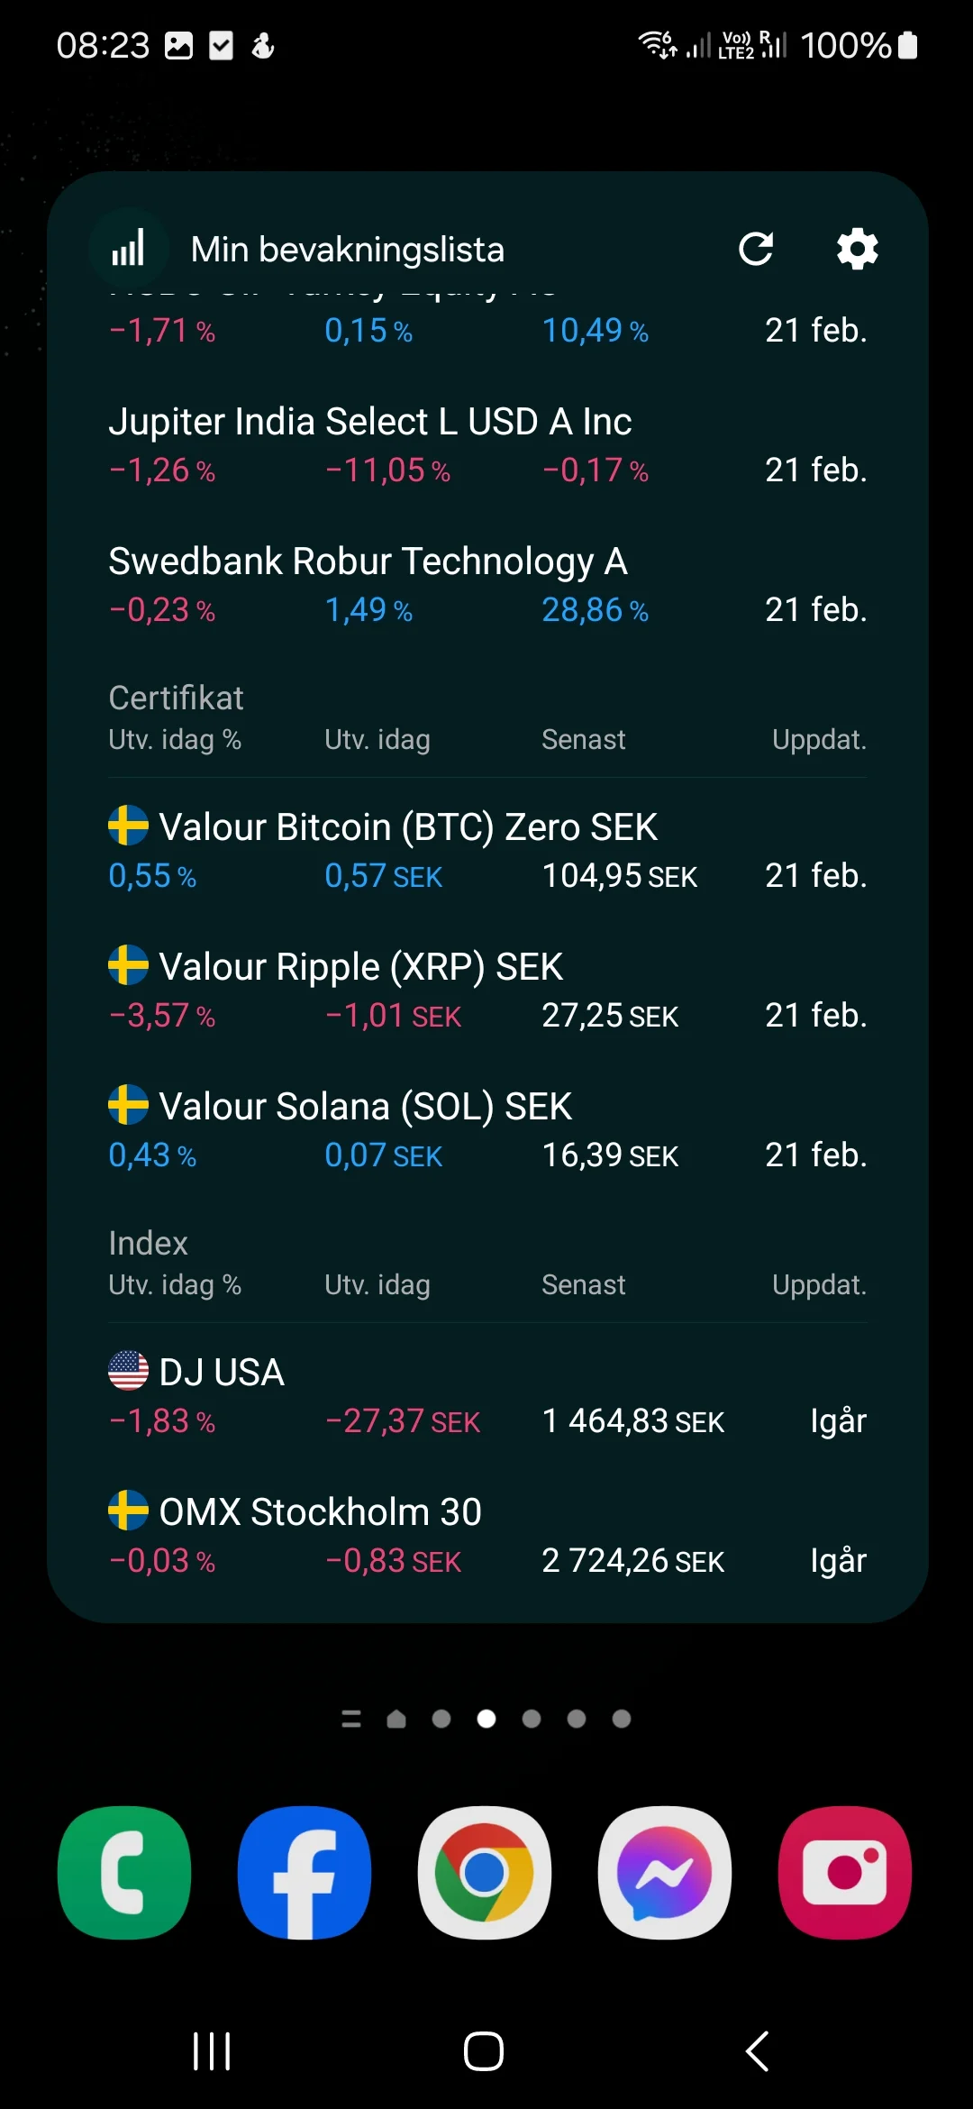View DJ USA index details
Image resolution: width=973 pixels, height=2109 pixels.
(222, 1373)
